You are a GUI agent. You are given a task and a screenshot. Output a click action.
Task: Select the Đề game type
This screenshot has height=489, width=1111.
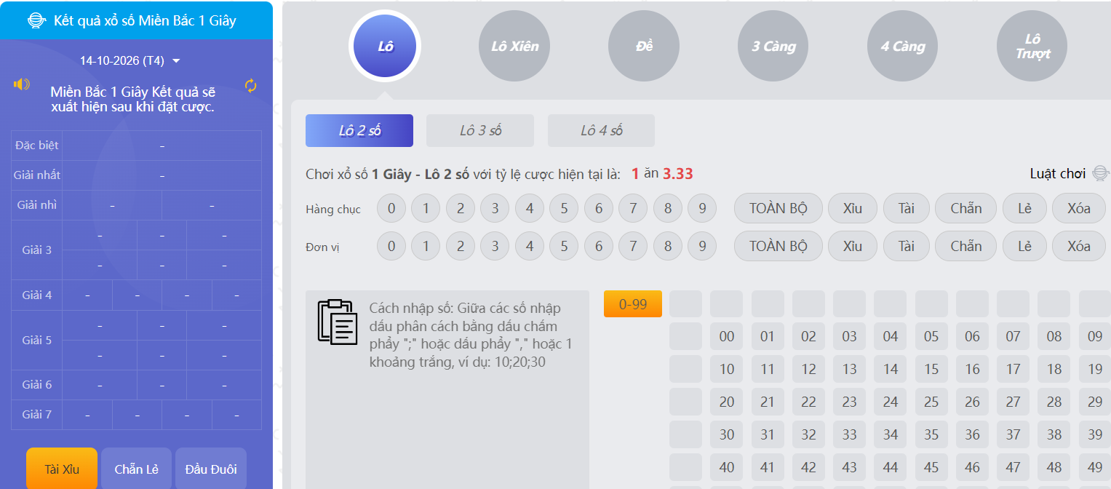click(x=644, y=46)
